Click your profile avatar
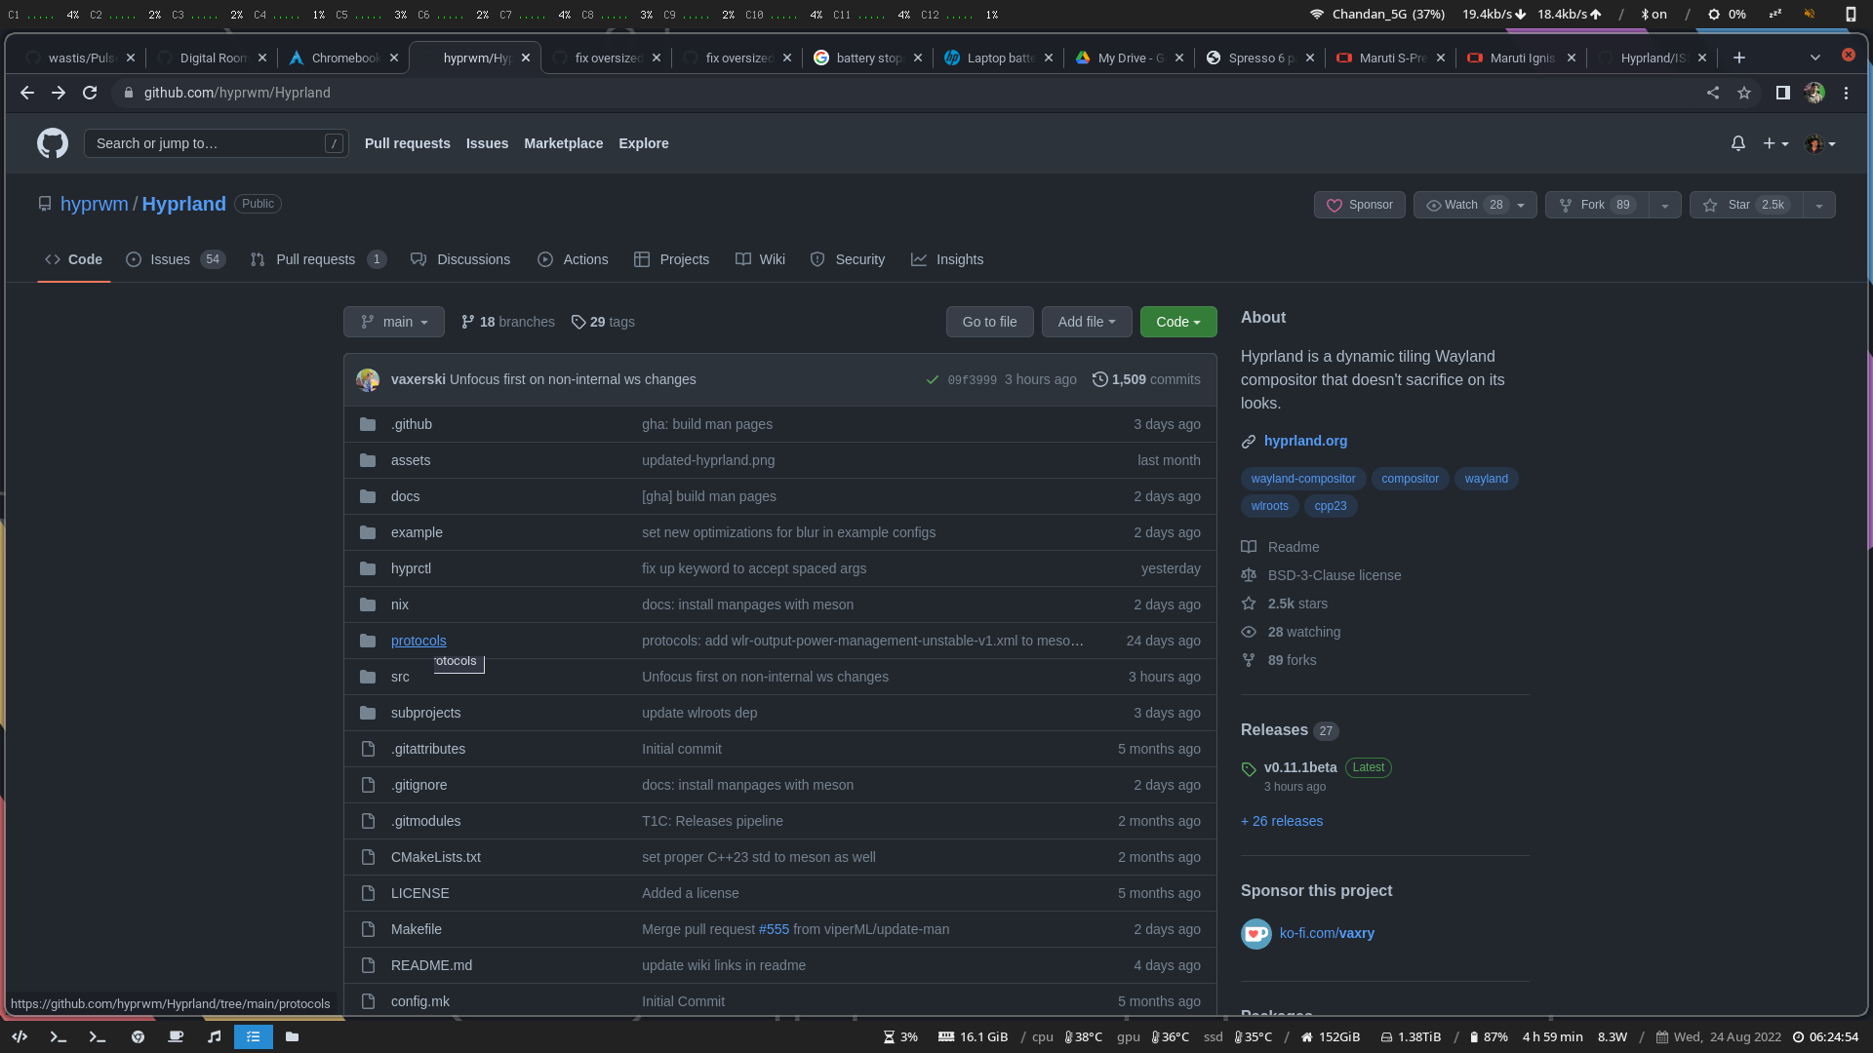 click(x=1815, y=143)
